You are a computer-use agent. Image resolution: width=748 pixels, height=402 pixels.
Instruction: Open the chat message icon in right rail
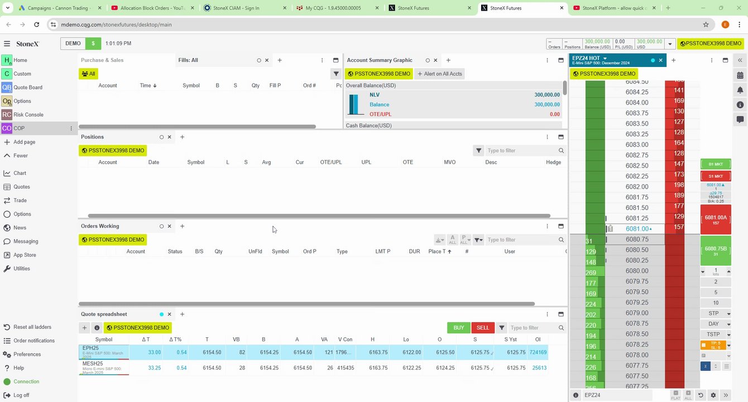click(x=740, y=119)
